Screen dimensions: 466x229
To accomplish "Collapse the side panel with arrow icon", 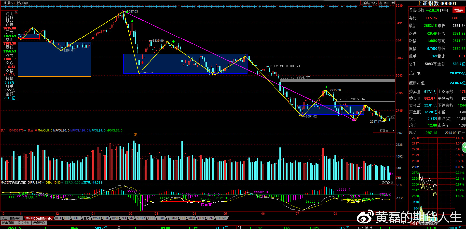I will (x=393, y=3).
